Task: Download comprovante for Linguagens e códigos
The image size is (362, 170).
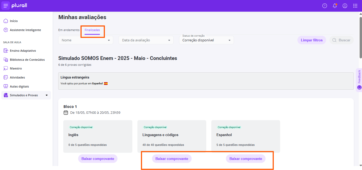Action: point(172,159)
